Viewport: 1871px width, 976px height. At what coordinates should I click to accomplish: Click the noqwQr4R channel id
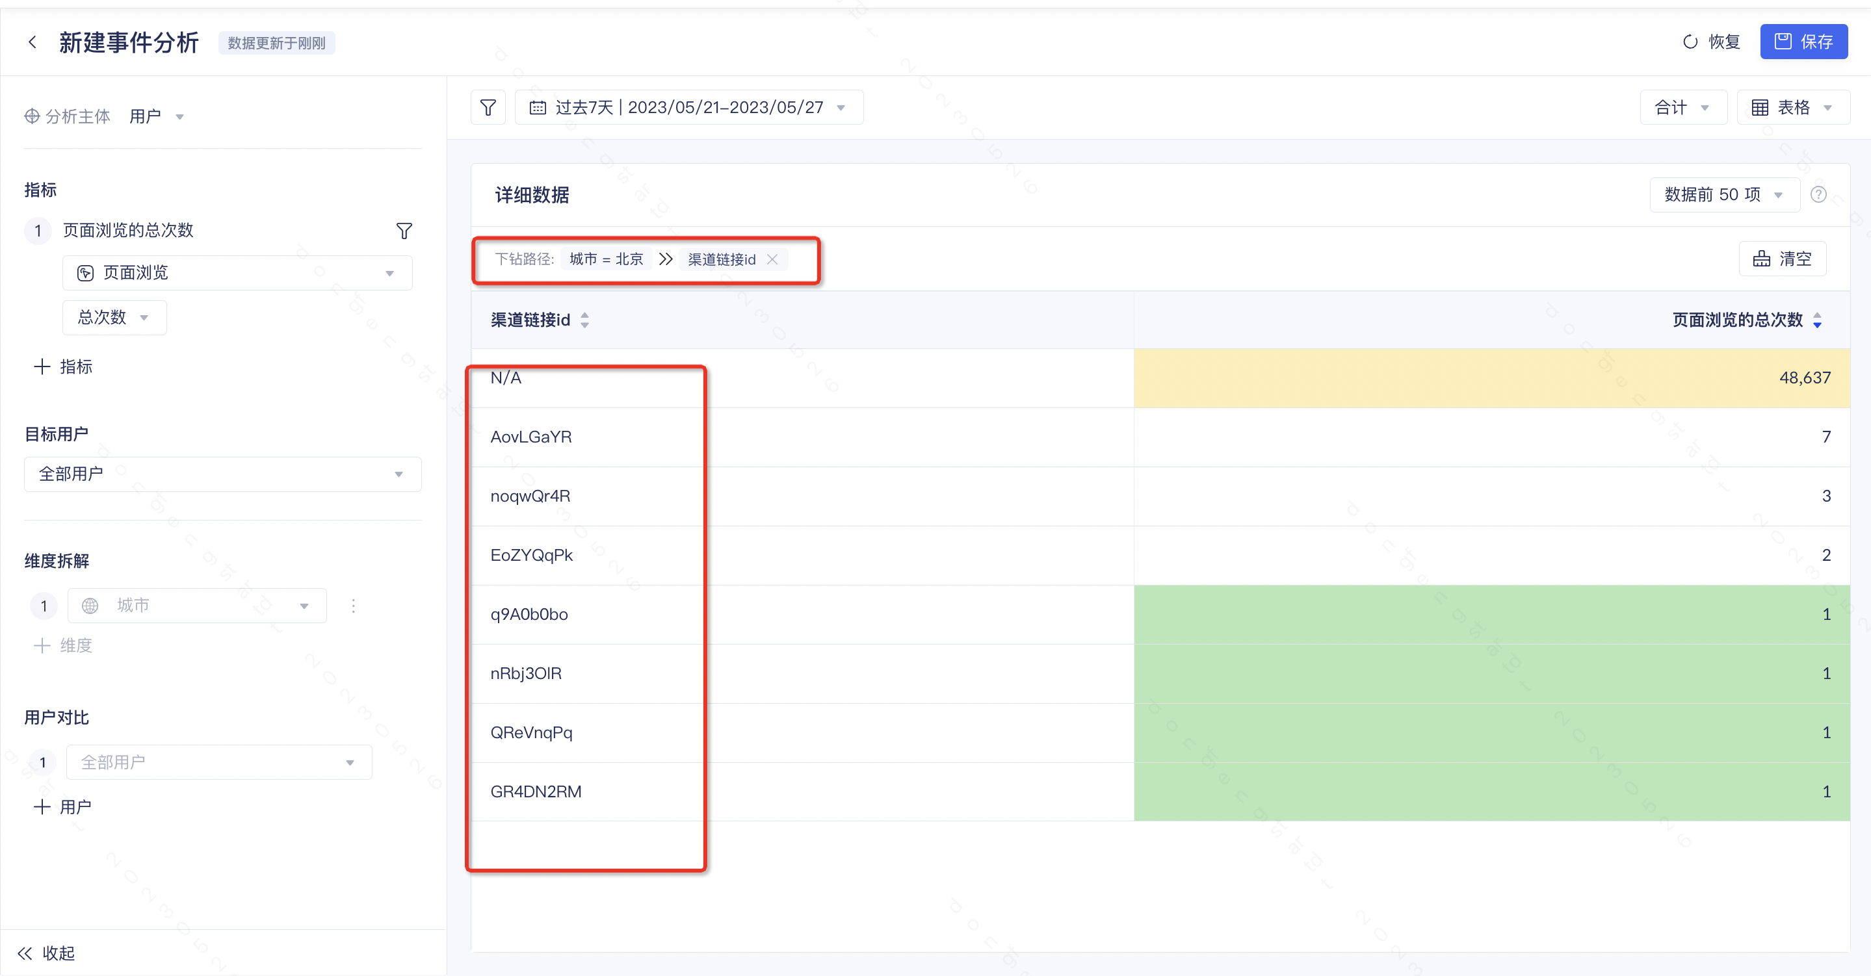click(530, 496)
